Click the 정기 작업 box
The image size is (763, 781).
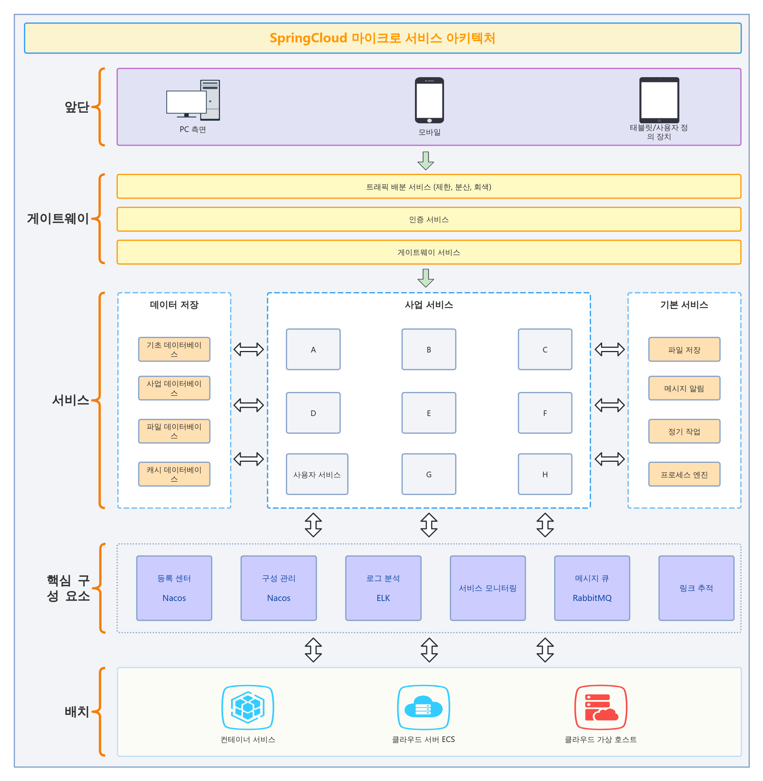684,431
